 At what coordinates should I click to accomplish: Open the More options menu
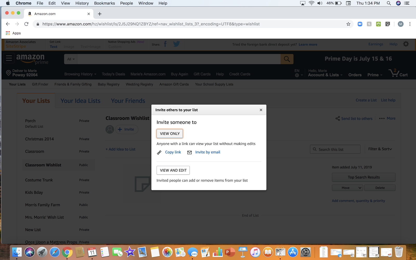[387, 118]
